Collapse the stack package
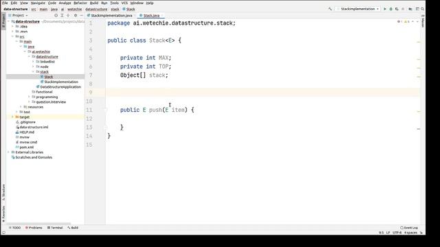 tap(33, 71)
